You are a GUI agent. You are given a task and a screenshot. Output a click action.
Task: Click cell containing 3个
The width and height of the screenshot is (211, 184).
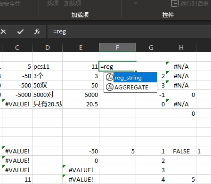click(x=48, y=76)
